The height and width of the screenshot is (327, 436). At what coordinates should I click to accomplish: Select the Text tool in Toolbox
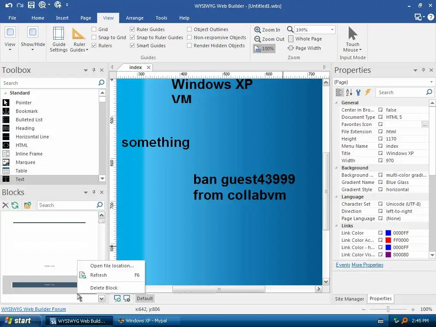click(50, 179)
